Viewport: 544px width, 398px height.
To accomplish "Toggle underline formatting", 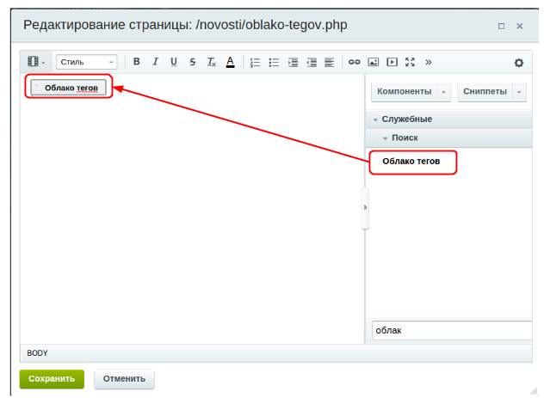I will (174, 62).
